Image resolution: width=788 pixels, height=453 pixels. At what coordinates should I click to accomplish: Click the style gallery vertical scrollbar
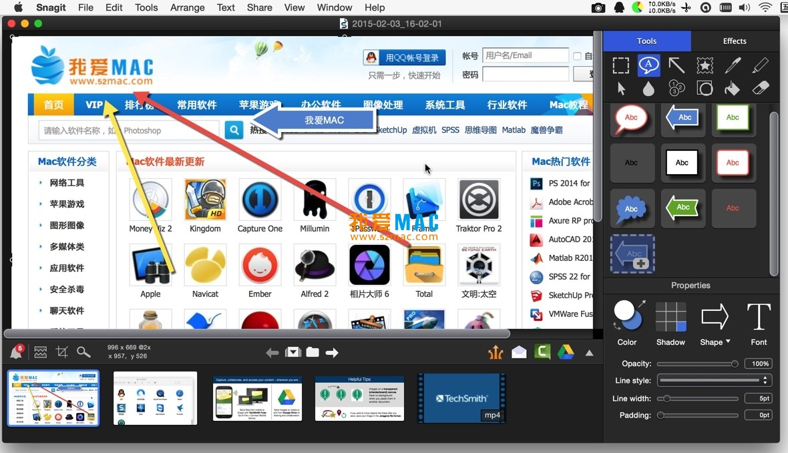(x=774, y=193)
